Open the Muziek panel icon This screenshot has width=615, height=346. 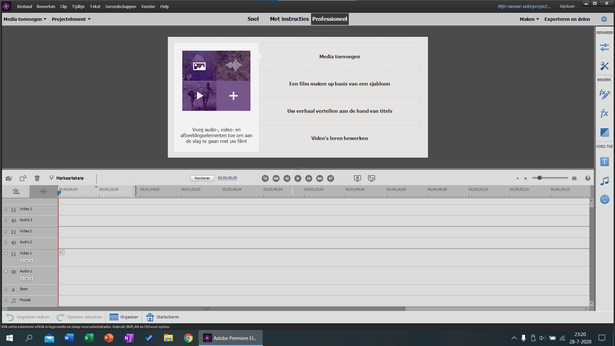tap(604, 181)
